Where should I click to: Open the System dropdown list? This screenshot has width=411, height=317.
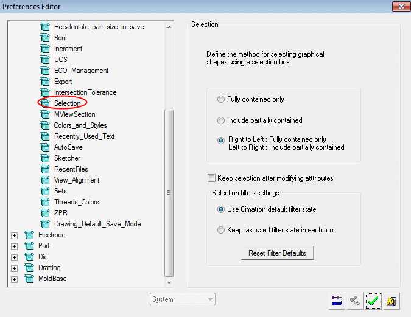[183, 299]
